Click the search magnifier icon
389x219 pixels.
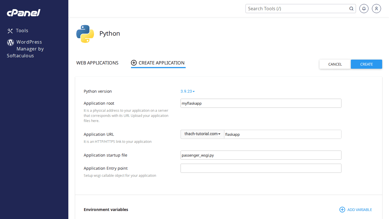[x=351, y=9]
